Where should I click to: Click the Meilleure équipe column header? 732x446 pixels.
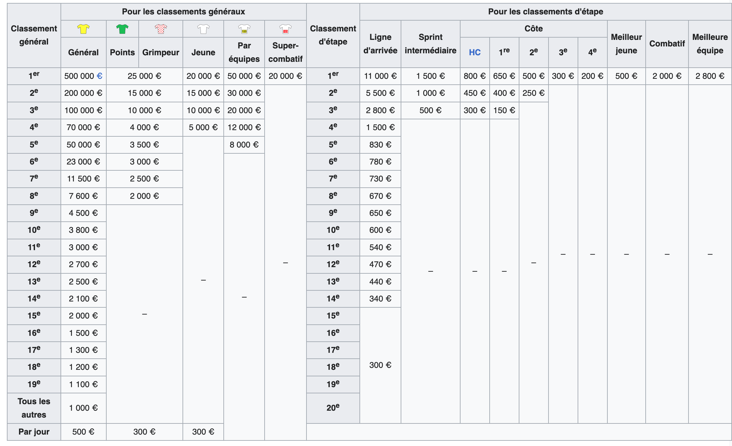(x=710, y=44)
